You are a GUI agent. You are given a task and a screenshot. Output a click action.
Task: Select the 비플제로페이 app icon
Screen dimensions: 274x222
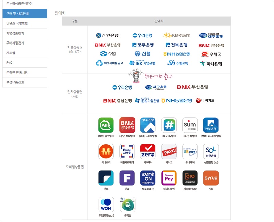(x=127, y=151)
